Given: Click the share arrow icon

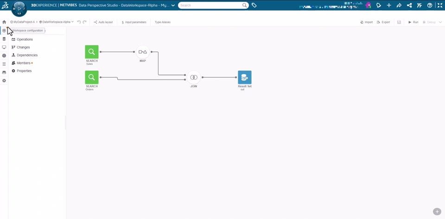Looking at the screenshot, I should point(399,5).
